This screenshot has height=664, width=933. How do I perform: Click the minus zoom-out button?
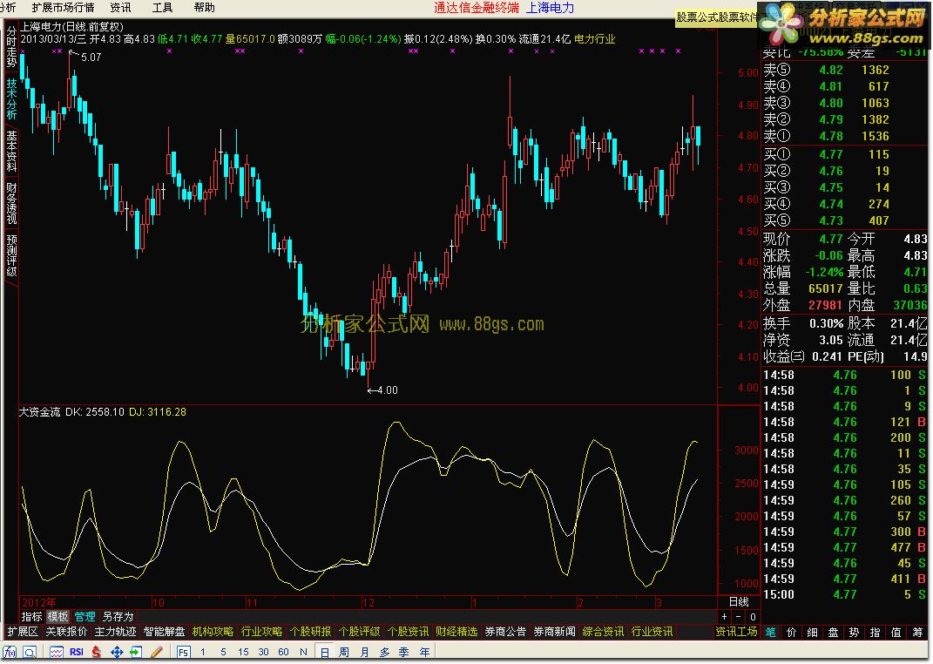(x=739, y=617)
